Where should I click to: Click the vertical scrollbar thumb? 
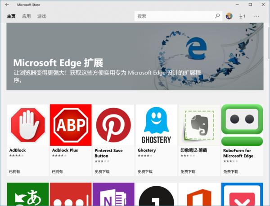pos(269,43)
